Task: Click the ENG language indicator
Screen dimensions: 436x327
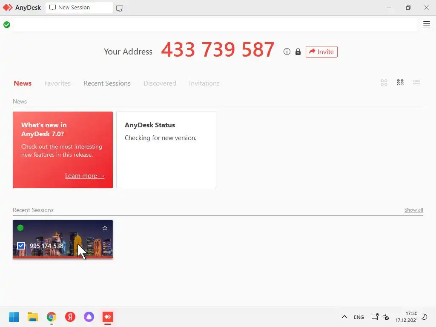Action: pos(359,317)
